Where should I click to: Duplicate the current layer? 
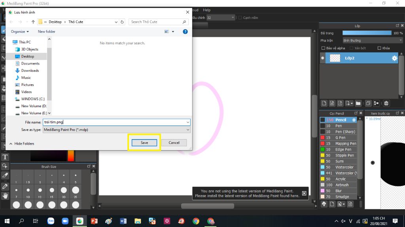click(368, 103)
